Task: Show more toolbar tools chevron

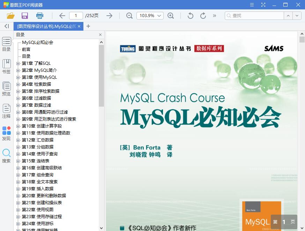Action: click(215, 16)
